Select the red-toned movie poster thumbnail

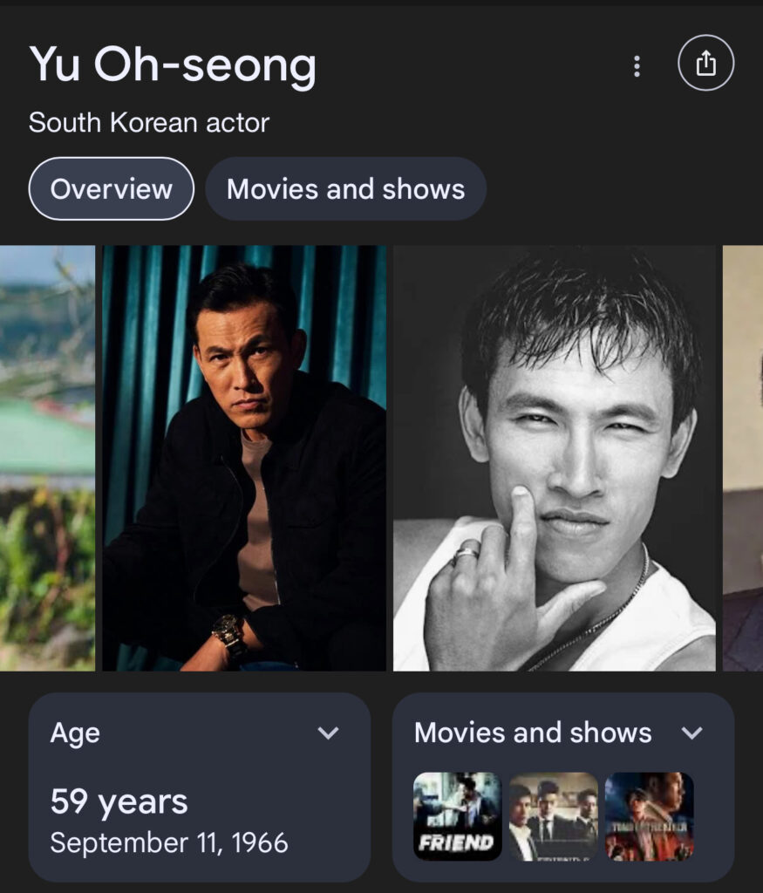click(649, 815)
